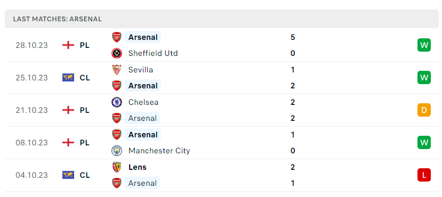
Task: Open Sevilla team link
Action: (x=141, y=70)
